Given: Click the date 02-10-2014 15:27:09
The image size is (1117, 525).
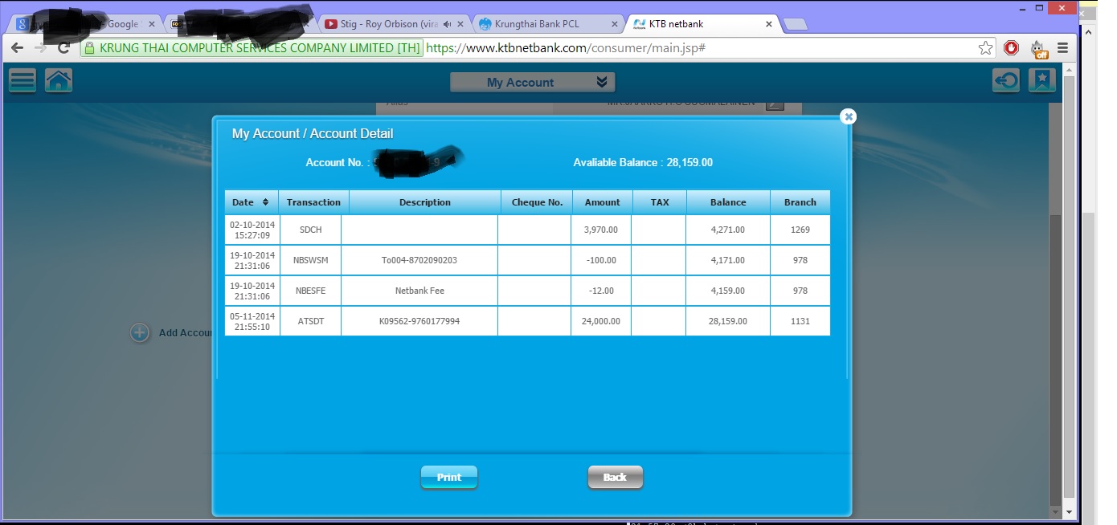Looking at the screenshot, I should (x=252, y=230).
